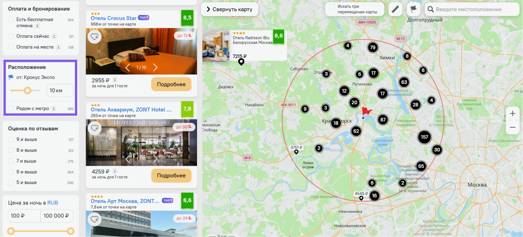523x237 pixels.
Task: Click info icon next to Рядом с метро
Action: (x=54, y=109)
